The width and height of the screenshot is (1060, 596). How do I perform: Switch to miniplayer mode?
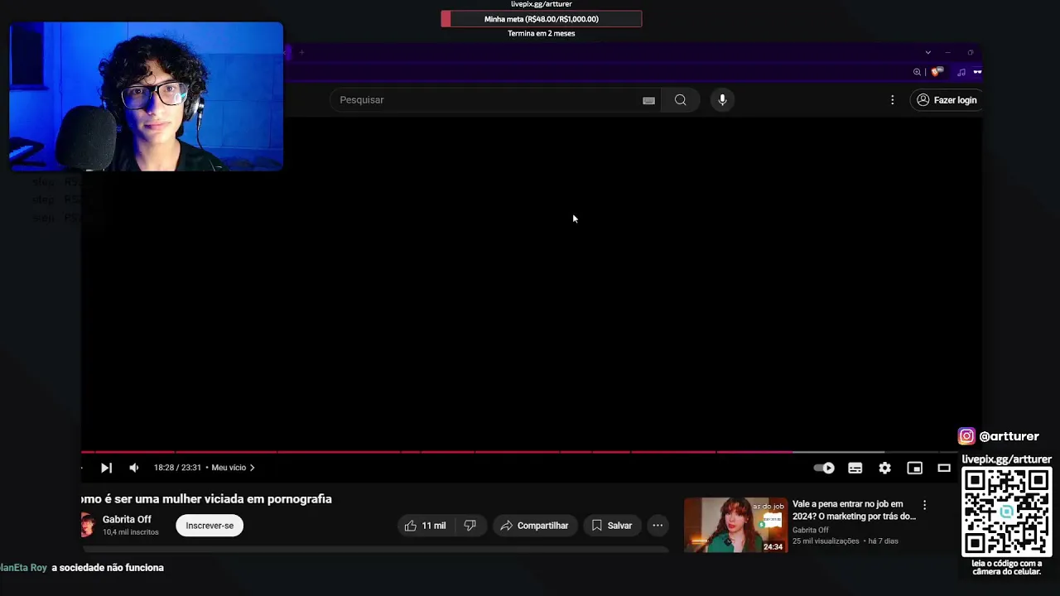[914, 468]
